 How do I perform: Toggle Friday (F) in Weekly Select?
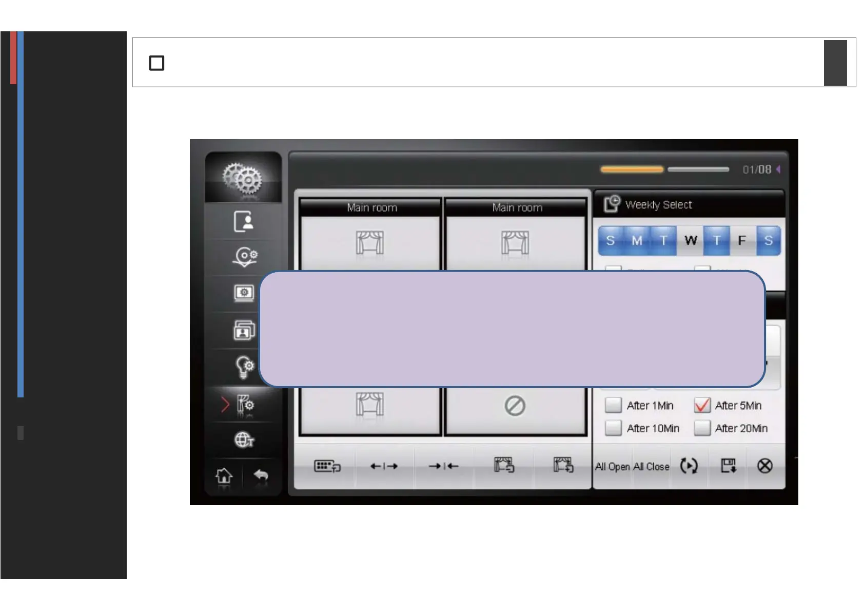pyautogui.click(x=742, y=241)
